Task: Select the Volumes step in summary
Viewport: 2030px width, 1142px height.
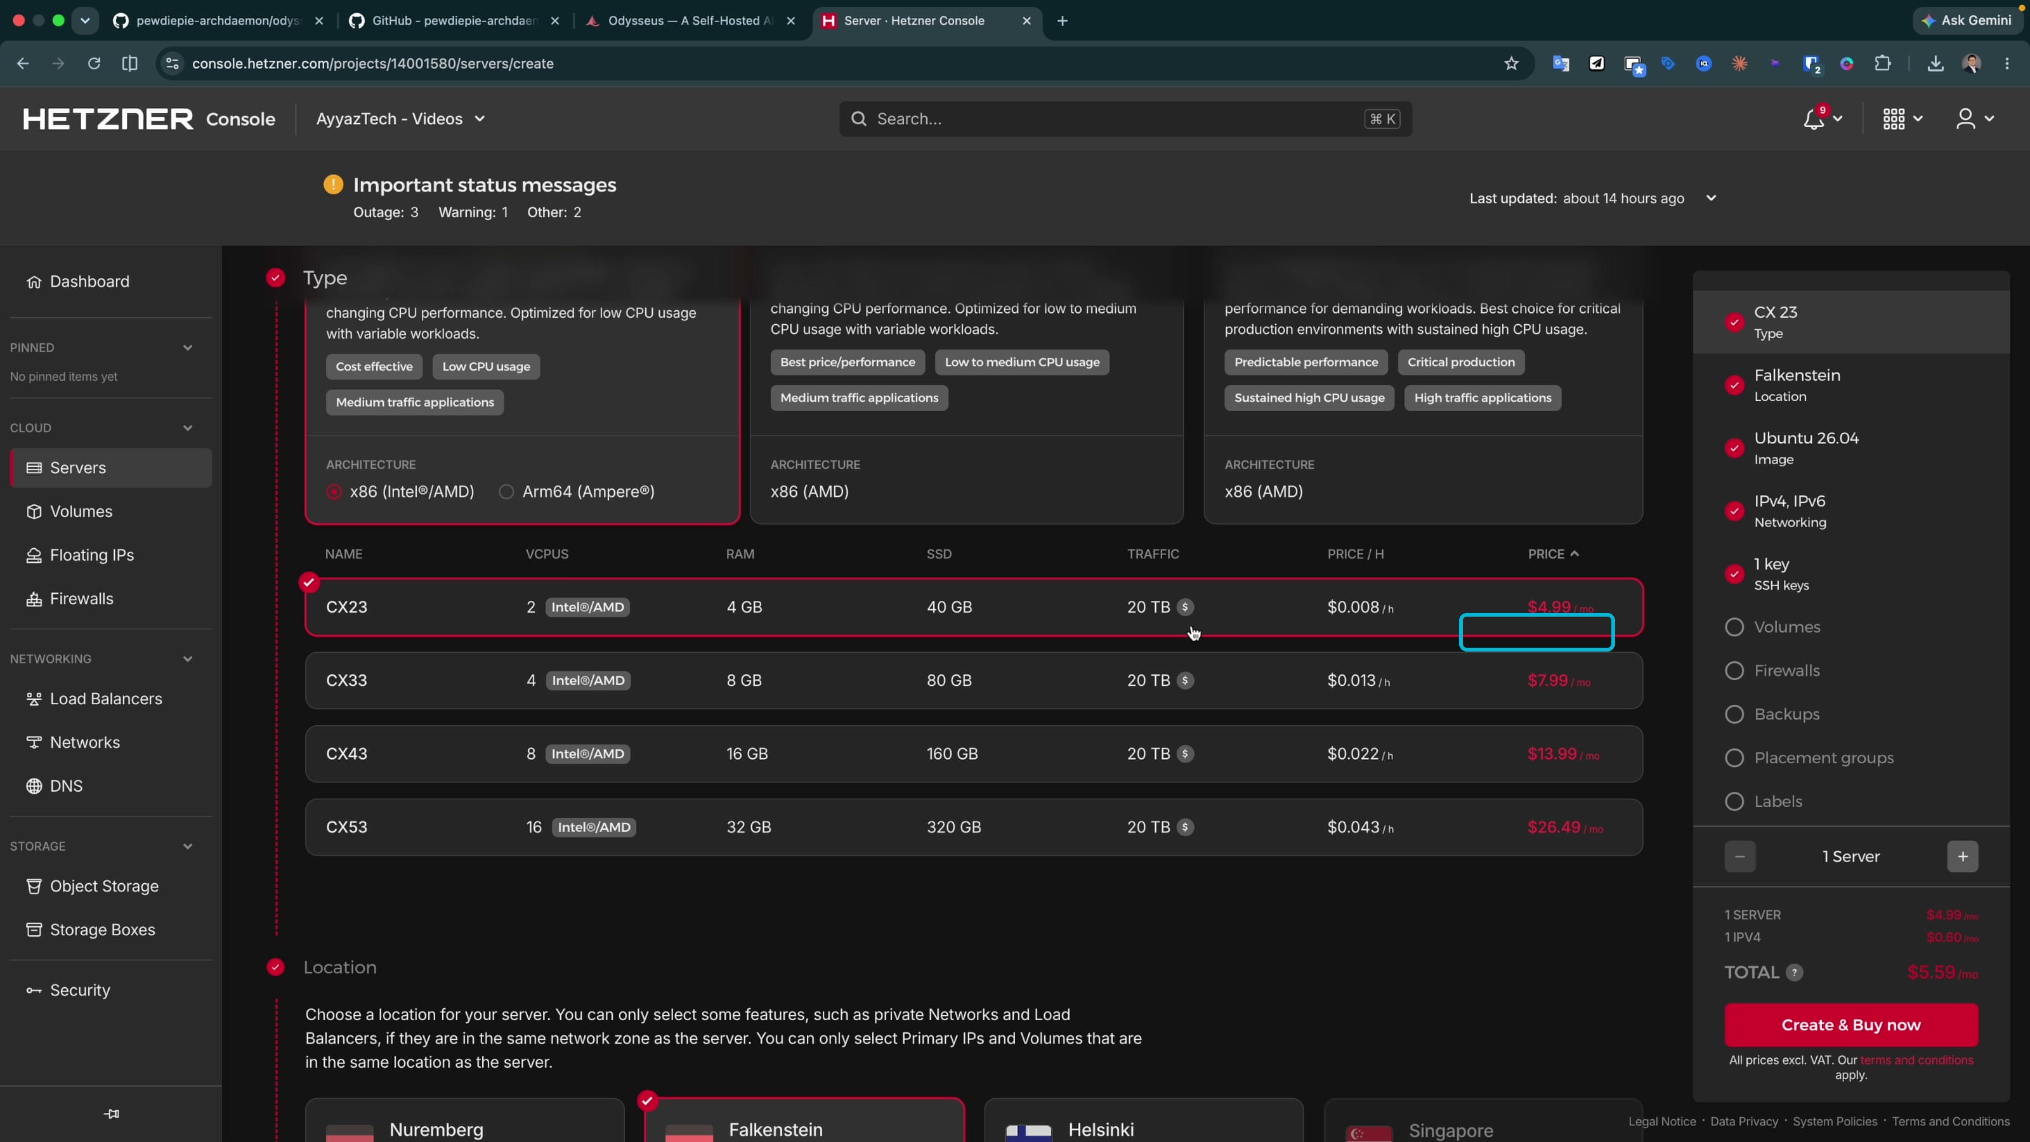Action: click(x=1773, y=627)
